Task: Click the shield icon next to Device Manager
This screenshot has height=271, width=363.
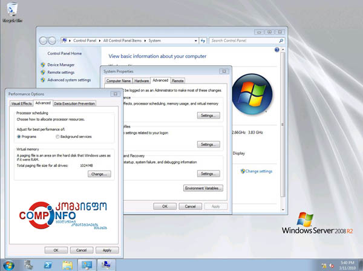Action: click(43, 65)
